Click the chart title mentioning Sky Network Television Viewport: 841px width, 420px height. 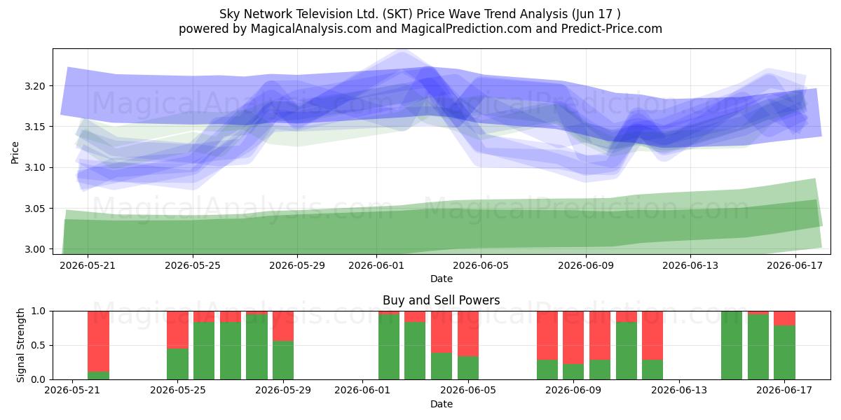(x=420, y=13)
